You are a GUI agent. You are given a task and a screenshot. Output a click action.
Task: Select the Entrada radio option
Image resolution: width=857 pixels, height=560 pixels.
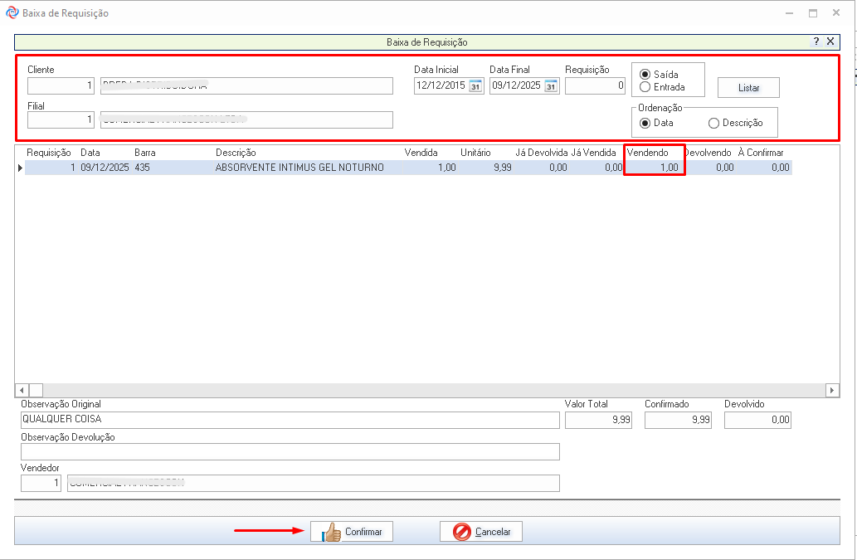point(645,87)
